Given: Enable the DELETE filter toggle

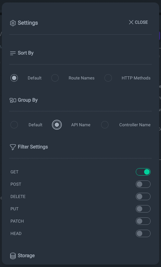Looking at the screenshot, I should click(x=143, y=196).
